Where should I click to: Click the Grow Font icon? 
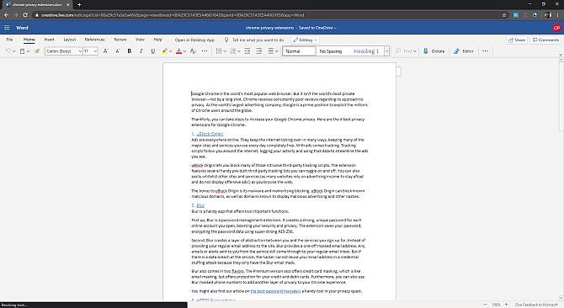pos(106,51)
